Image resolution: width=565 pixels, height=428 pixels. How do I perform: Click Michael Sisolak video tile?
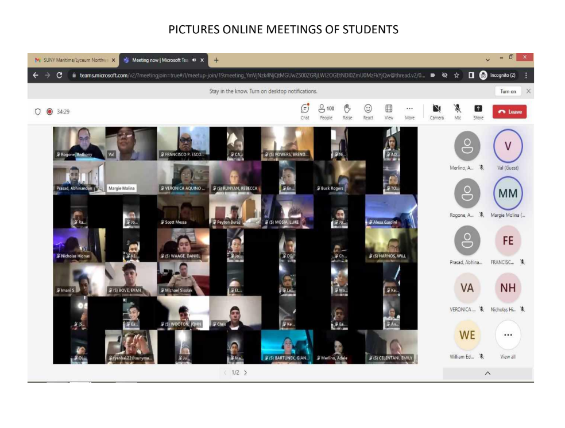[183, 279]
